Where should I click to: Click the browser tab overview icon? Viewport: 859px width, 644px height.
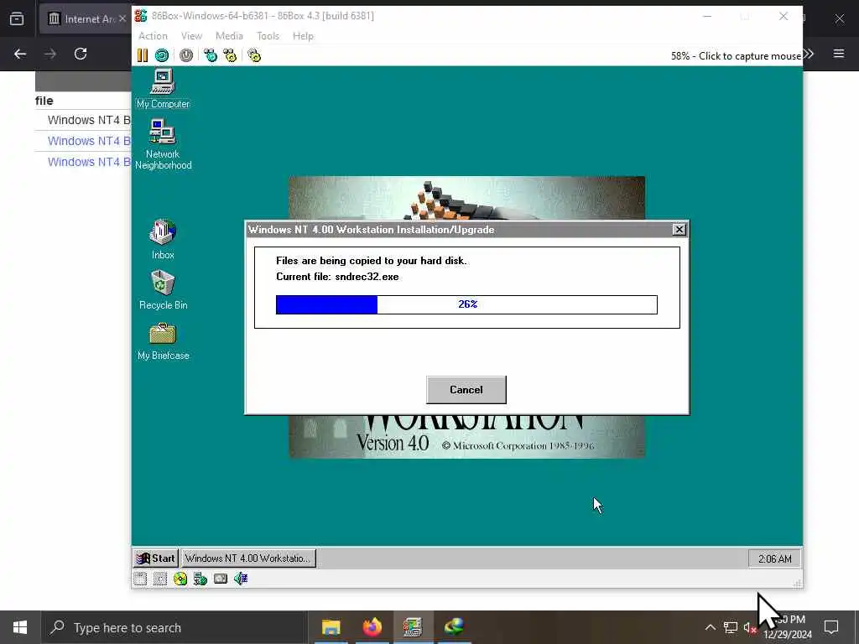click(17, 18)
